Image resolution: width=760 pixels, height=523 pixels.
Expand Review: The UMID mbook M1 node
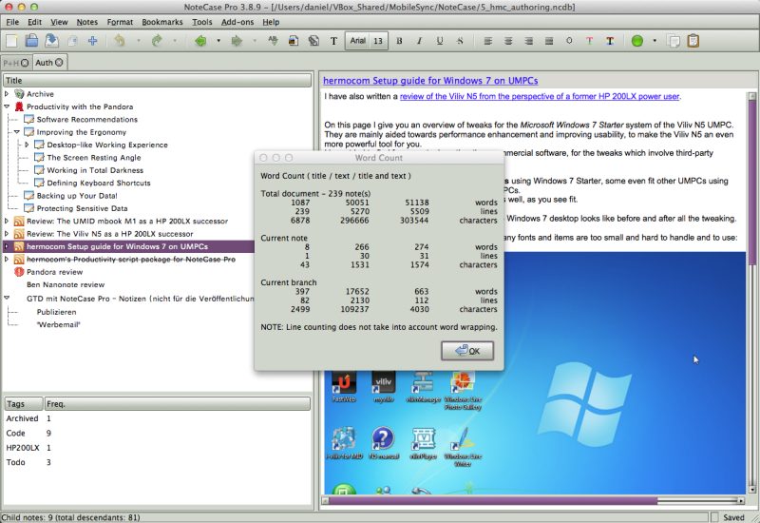pyautogui.click(x=7, y=221)
